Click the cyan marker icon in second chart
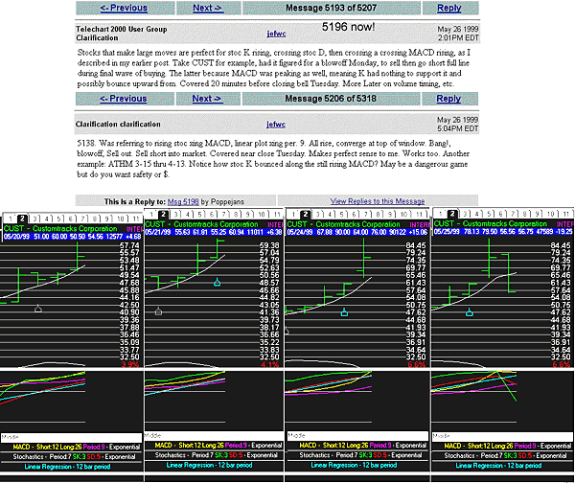Viewport: 575px width, 483px height. (217, 282)
